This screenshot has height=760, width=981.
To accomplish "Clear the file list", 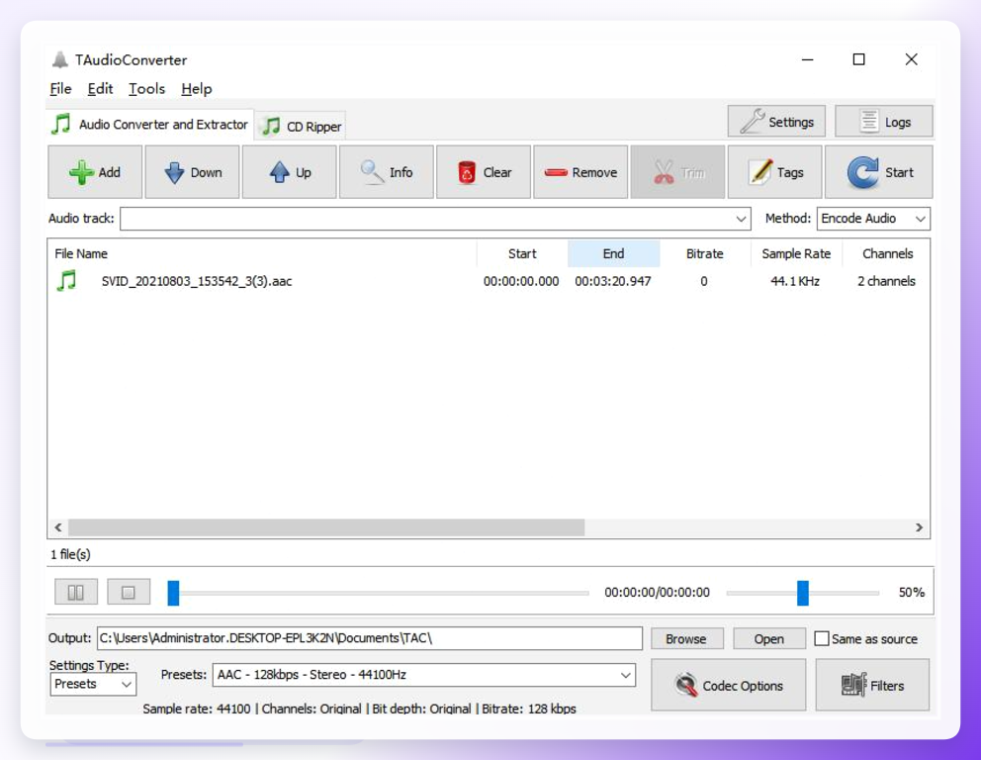I will [x=484, y=172].
